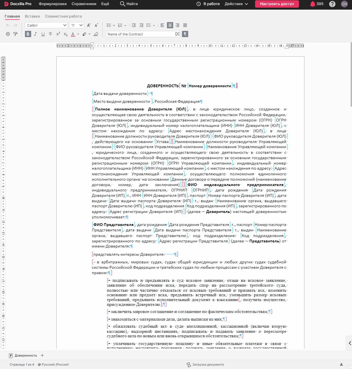The image size is (352, 369).
Task: Open the Calibri font dropdown
Action: pyautogui.click(x=46, y=25)
